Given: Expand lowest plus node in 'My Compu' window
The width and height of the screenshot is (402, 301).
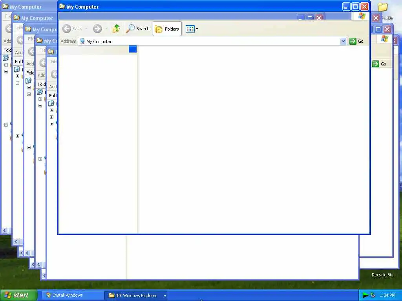Looking at the screenshot, I should click(29, 148).
